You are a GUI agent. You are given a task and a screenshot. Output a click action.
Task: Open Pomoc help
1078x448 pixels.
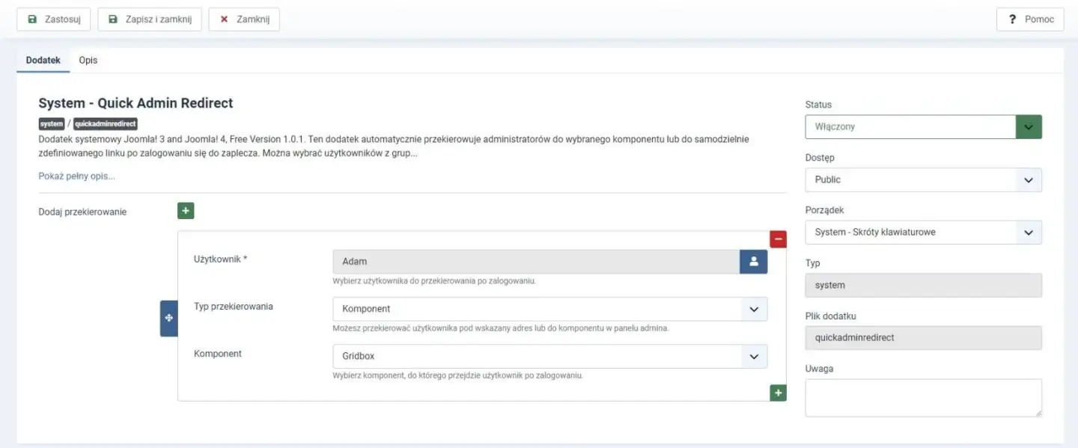coord(1030,19)
